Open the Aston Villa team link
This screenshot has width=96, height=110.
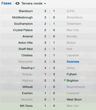tap(25, 43)
